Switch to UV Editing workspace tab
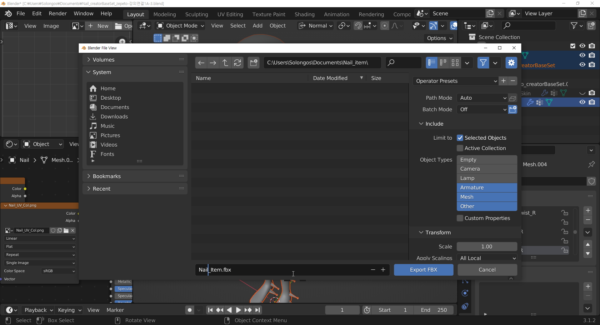The height and width of the screenshot is (325, 600). [x=230, y=14]
